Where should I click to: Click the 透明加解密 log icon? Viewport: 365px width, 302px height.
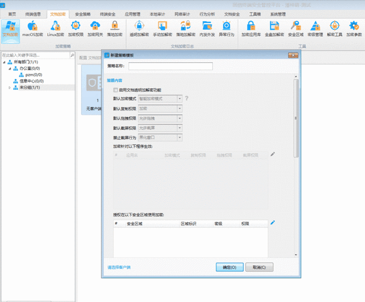tap(140, 28)
